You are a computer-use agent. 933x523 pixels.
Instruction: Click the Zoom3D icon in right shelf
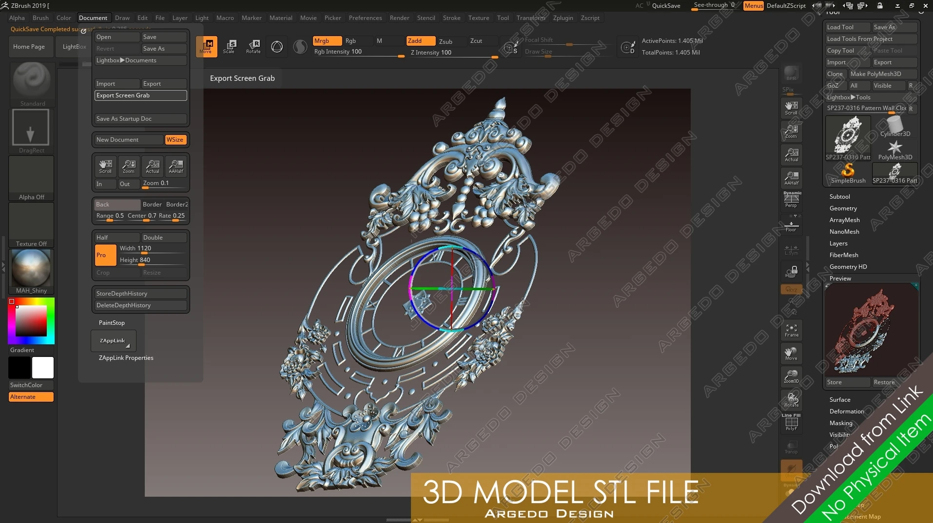click(791, 376)
